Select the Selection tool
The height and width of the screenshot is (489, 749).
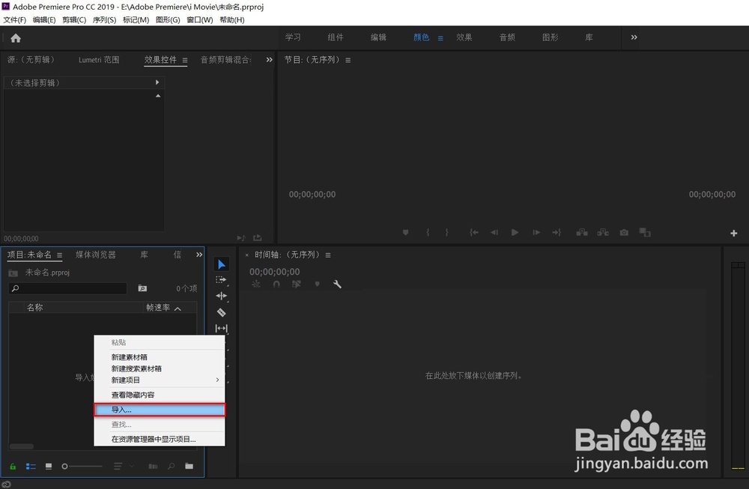(x=221, y=264)
